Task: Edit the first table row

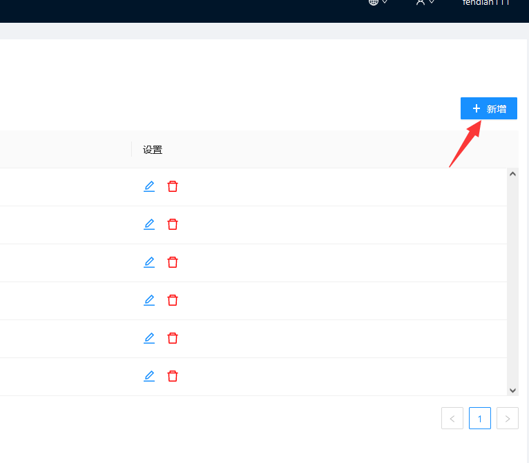Action: (x=149, y=186)
